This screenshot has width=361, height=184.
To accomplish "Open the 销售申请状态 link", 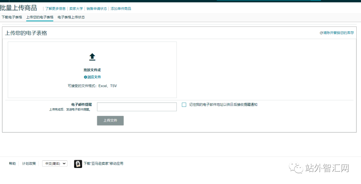I will [97, 9].
